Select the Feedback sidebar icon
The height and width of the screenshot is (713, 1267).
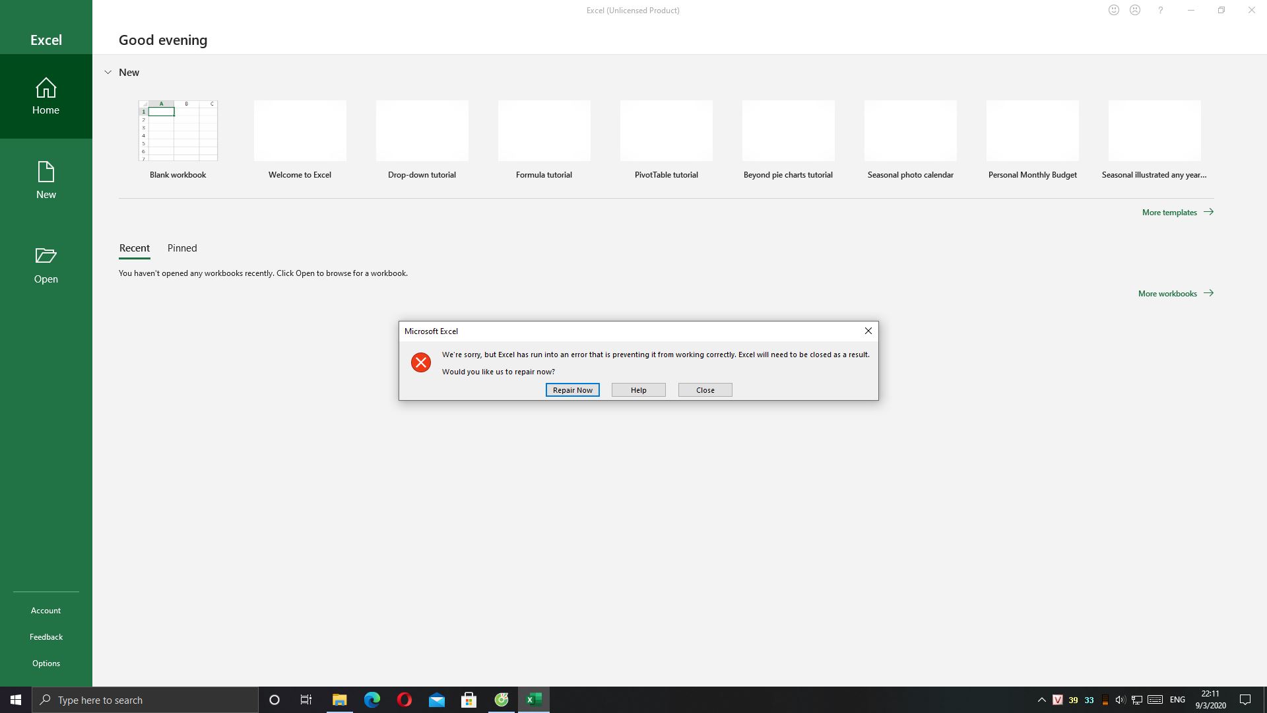(46, 636)
